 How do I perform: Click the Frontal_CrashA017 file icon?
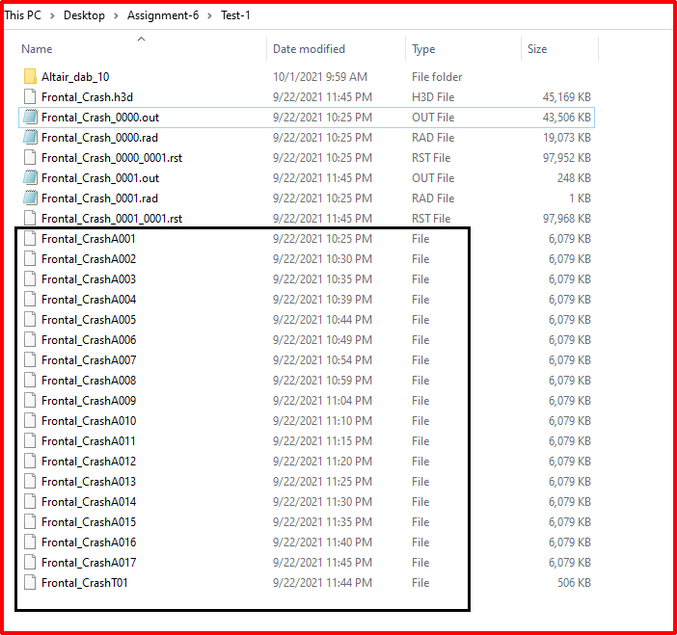pos(30,563)
